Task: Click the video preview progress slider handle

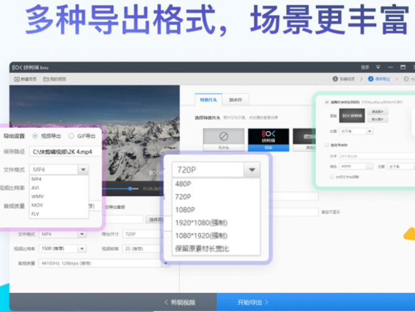Action: tap(130, 188)
